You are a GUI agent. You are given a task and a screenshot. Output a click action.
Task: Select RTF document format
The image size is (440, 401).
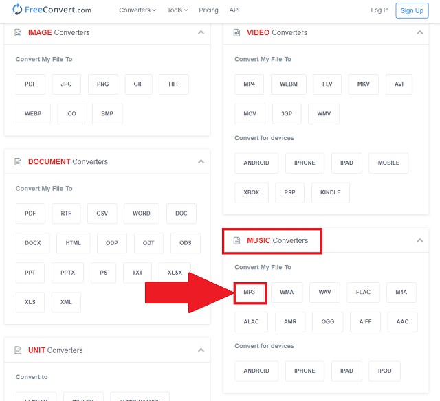click(66, 214)
